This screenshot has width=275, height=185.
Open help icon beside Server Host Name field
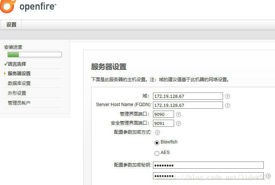tap(228, 105)
